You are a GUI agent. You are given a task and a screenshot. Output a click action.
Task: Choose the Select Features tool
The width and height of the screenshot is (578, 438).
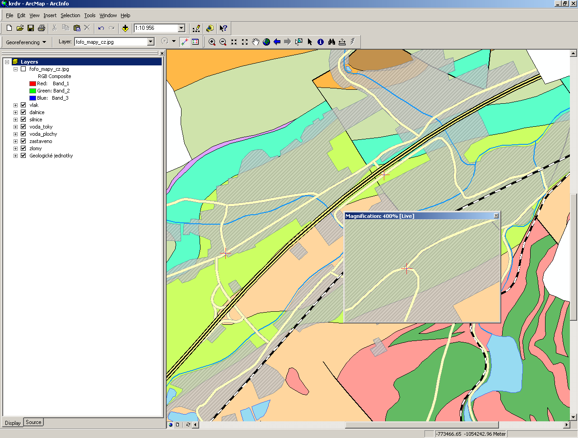298,42
